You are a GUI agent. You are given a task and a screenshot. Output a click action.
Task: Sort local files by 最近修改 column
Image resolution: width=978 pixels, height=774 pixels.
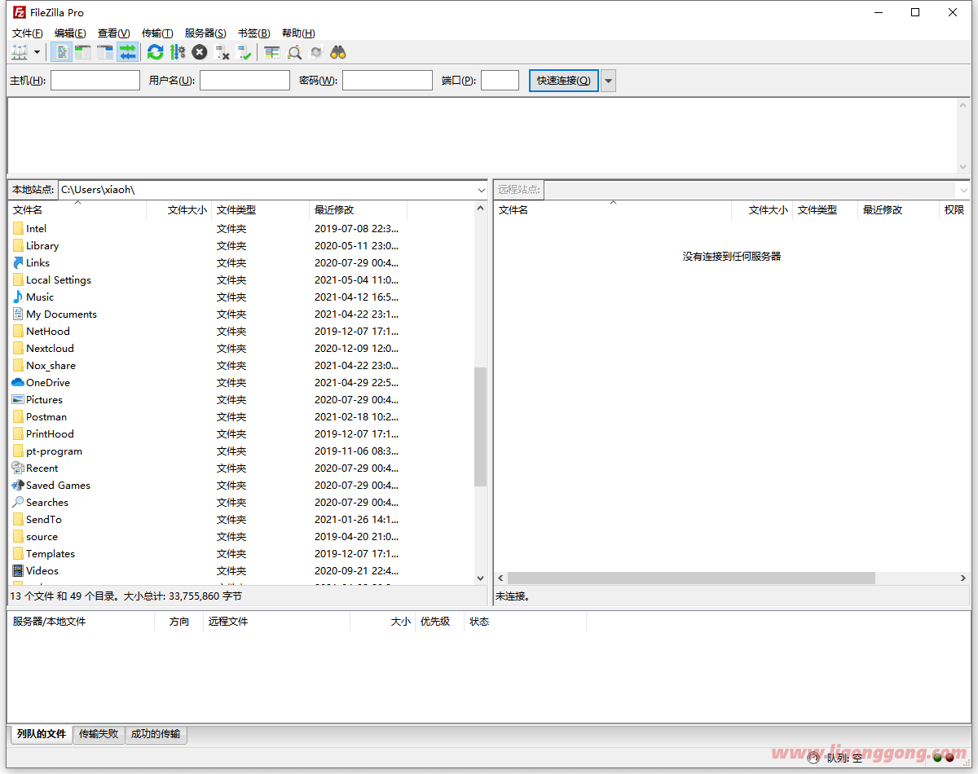tap(359, 209)
